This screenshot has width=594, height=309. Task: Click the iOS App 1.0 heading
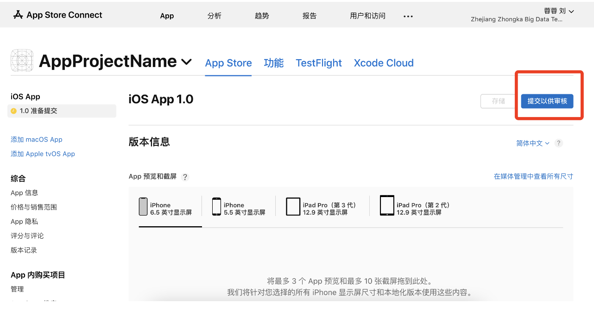[161, 99]
